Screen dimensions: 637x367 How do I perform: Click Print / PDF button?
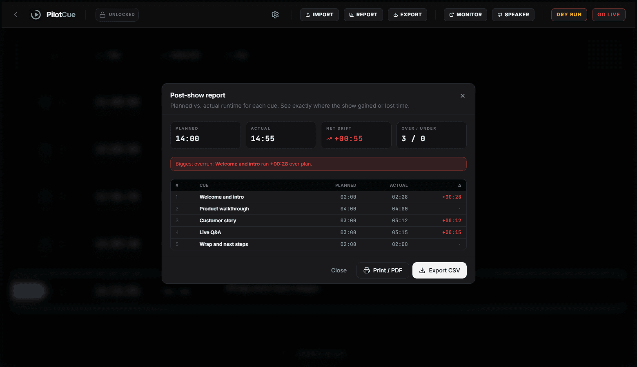coord(383,270)
